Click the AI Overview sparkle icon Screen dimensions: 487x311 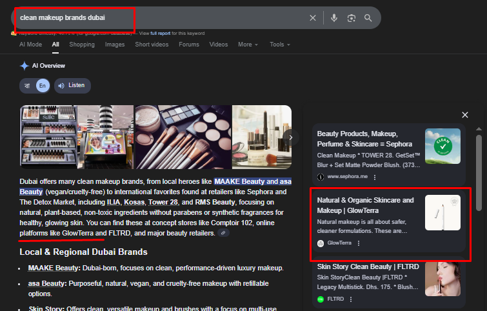coord(25,66)
